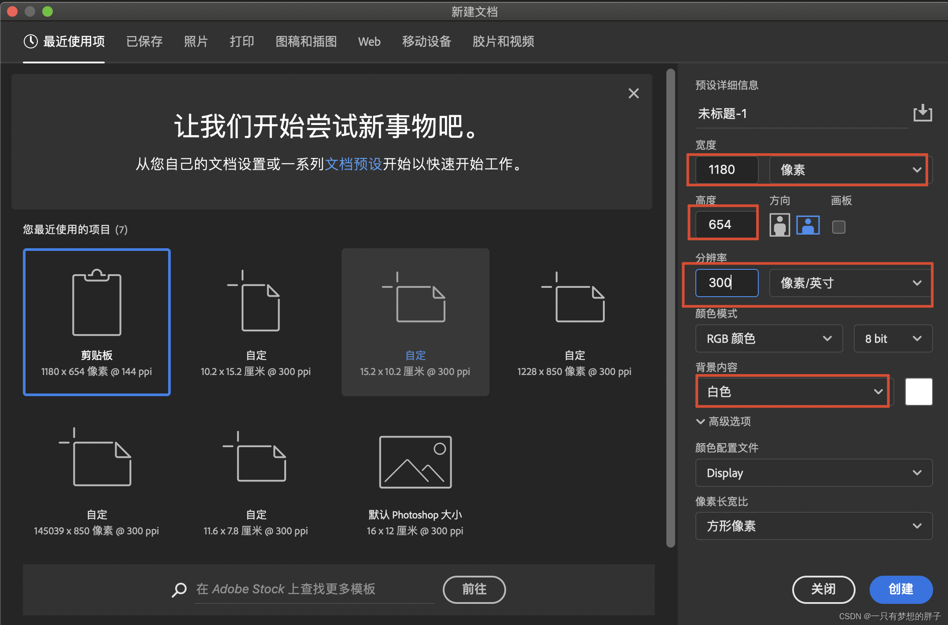Click the white background color swatch
The image size is (948, 625).
click(x=919, y=392)
